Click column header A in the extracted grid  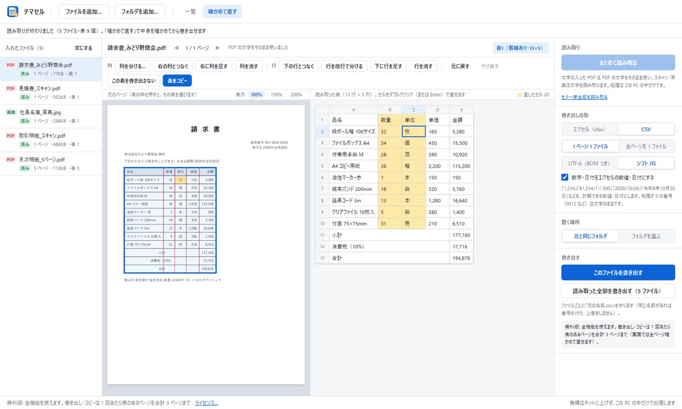point(353,110)
